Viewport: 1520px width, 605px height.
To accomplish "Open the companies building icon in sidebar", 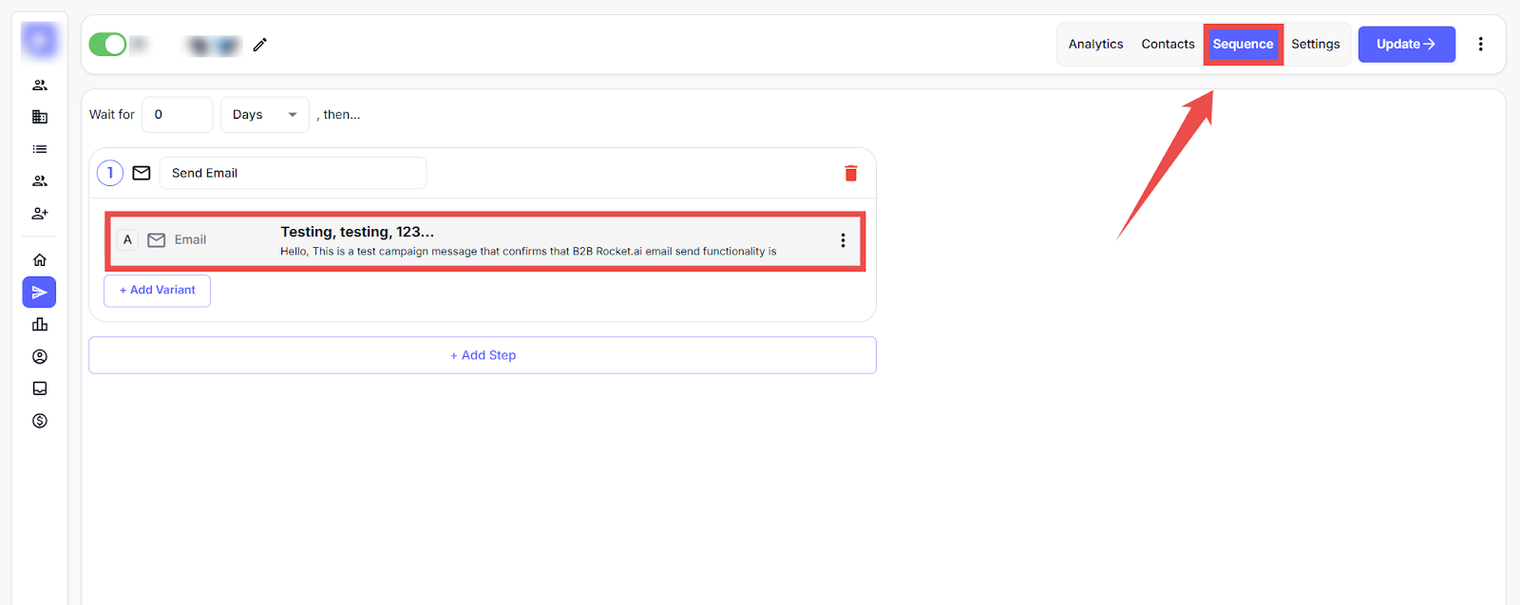I will click(40, 117).
